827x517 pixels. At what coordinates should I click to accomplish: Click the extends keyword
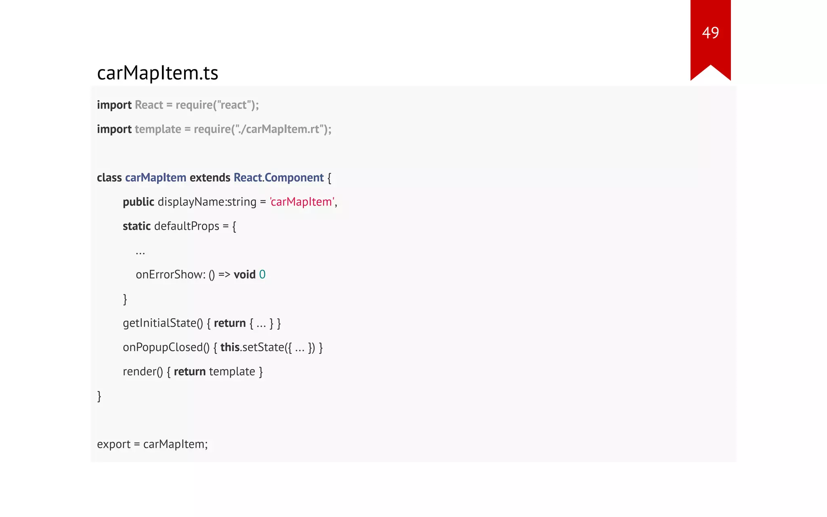point(210,178)
